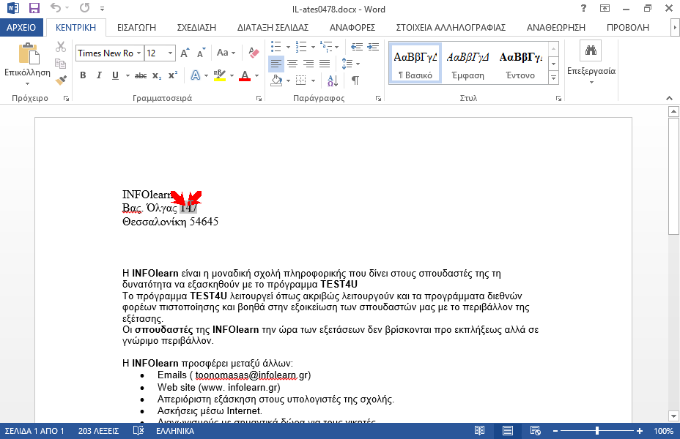Switch to the ΑΝΑΦΟΡΕΣ tab
This screenshot has width=680, height=439.
coord(352,28)
